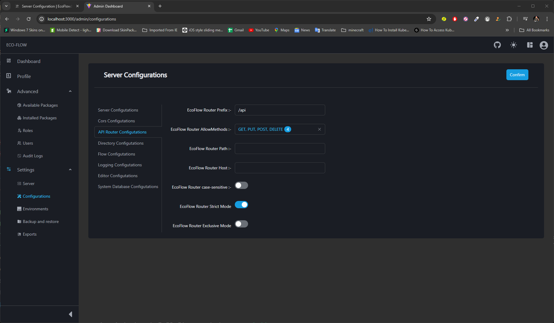Enable EcoFlow Router case-sensitive switch
Viewport: 554px width, 323px height.
[x=241, y=185]
